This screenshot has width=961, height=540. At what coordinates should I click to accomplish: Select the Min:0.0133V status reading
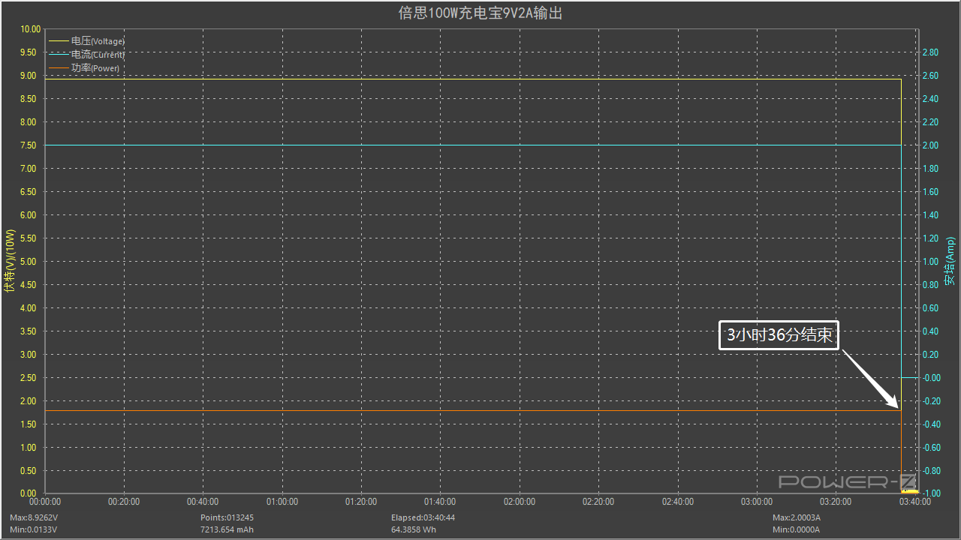click(x=34, y=529)
